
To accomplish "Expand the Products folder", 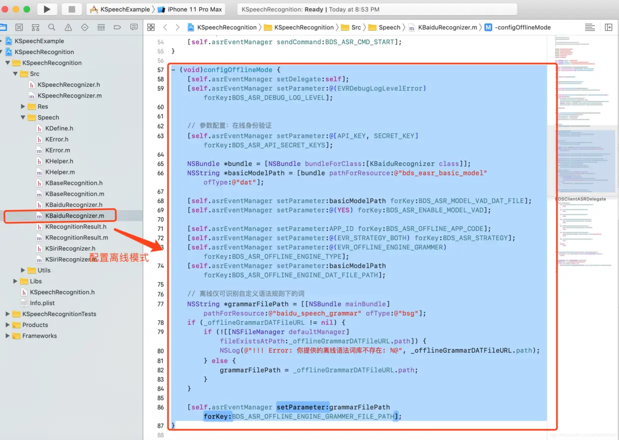I will click(x=7, y=325).
